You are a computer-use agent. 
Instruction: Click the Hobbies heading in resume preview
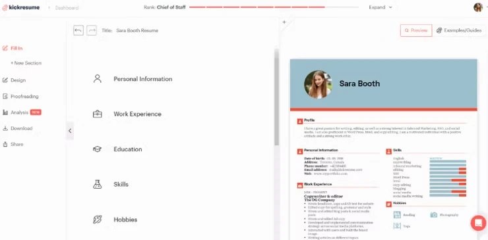[x=399, y=203]
